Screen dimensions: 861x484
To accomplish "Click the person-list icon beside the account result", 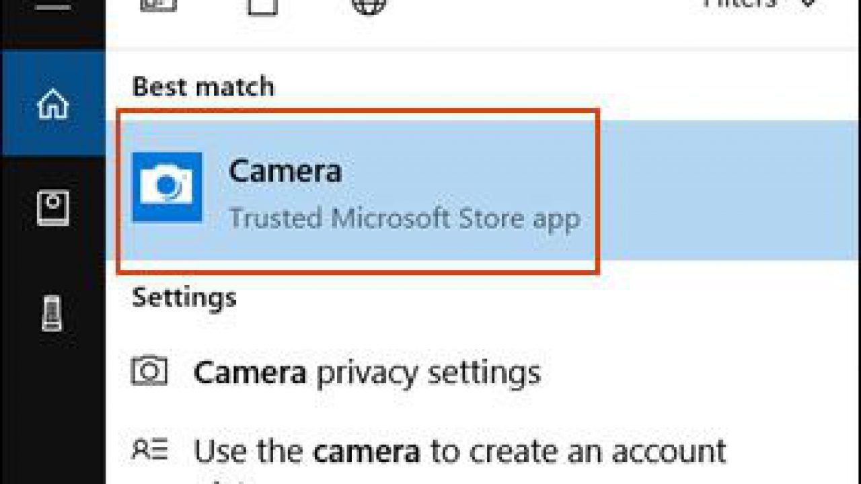I will (x=149, y=450).
